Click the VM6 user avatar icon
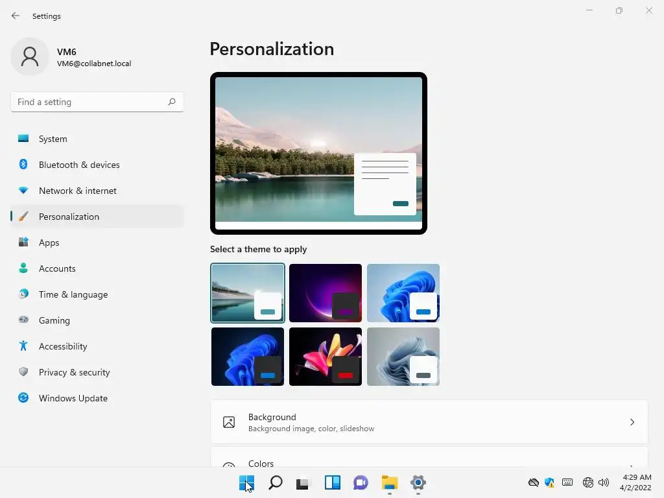The width and height of the screenshot is (664, 498). [x=30, y=56]
